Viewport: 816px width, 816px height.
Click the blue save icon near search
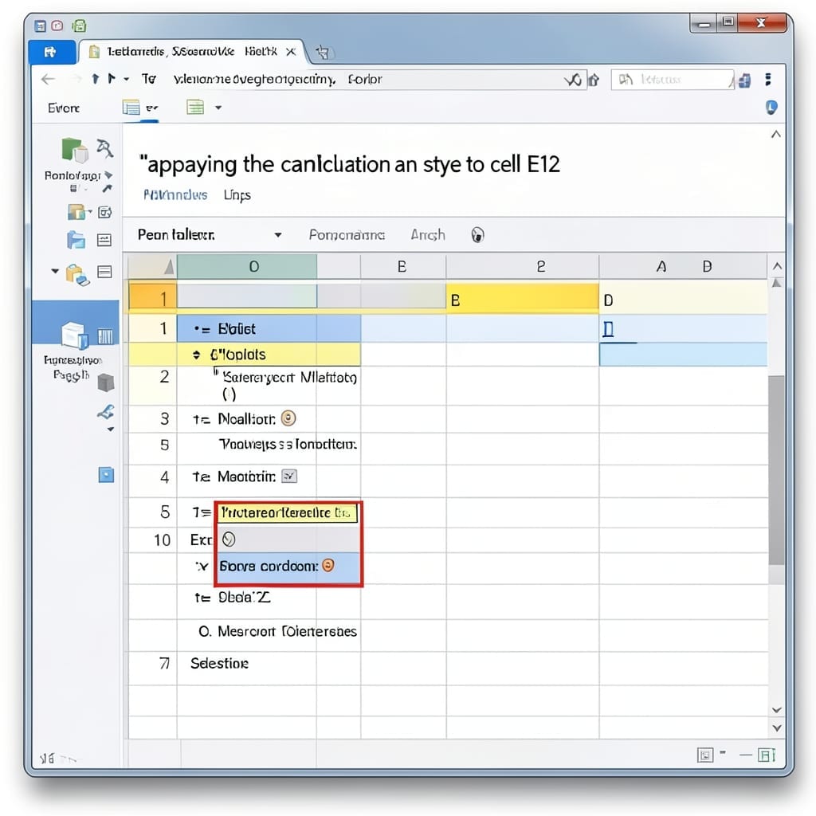pos(745,80)
